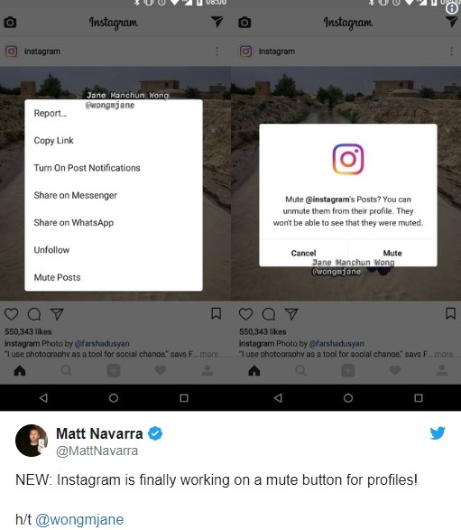The image size is (461, 530).
Task: Open three-dot post options in right screen
Action: [x=452, y=51]
